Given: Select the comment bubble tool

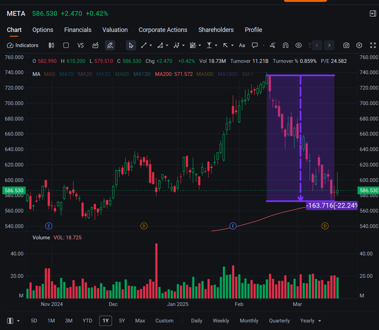Looking at the screenshot, I should coord(255,45).
